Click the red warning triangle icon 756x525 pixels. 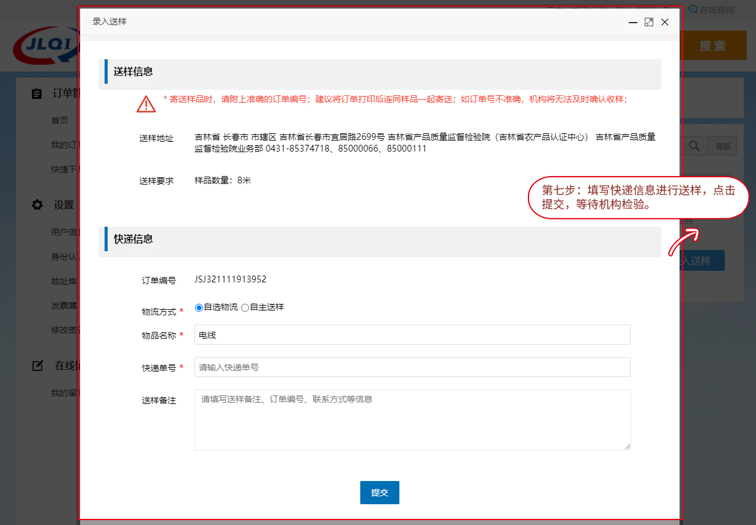pos(146,104)
